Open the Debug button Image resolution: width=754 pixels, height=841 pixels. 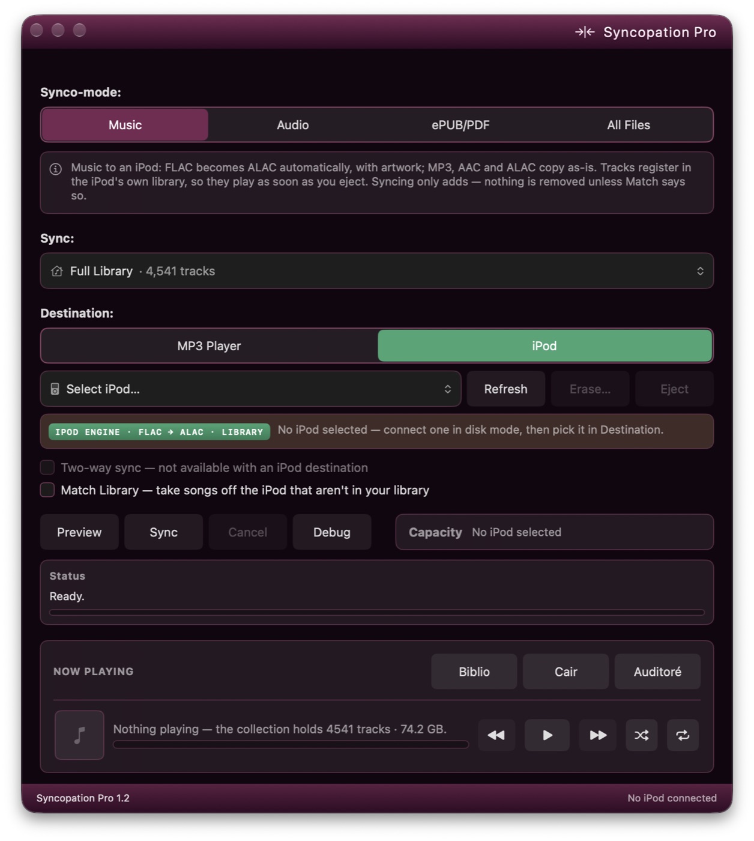coord(332,532)
